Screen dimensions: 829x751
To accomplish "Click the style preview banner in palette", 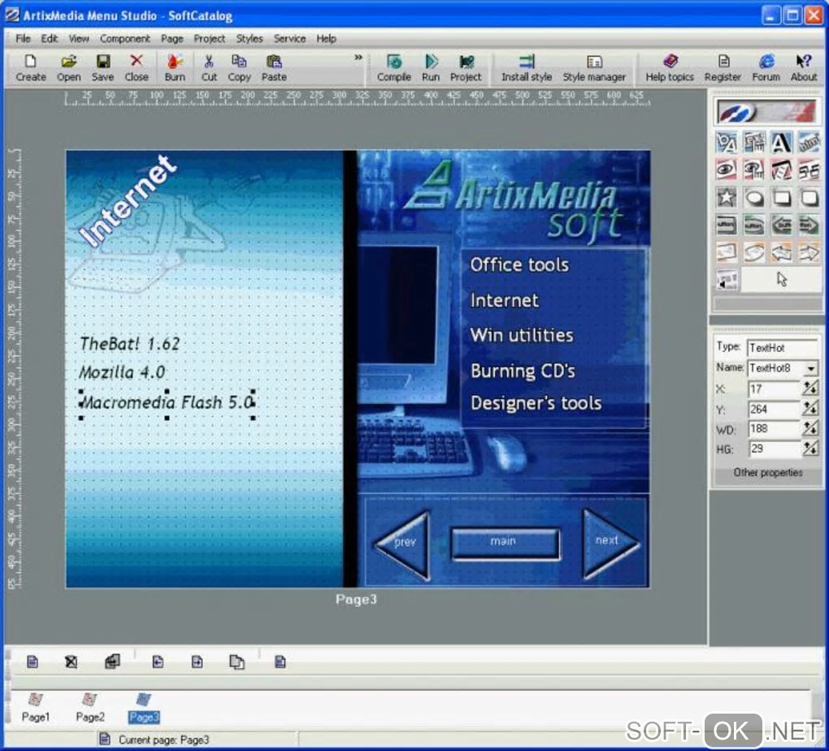I will coord(766,112).
